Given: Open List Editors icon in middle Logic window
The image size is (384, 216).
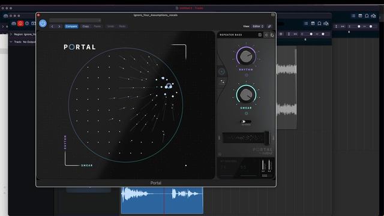Looking at the screenshot, I should point(306,23).
